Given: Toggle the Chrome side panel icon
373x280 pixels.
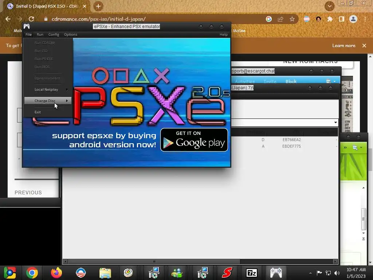Looking at the screenshot, I should (342, 19).
